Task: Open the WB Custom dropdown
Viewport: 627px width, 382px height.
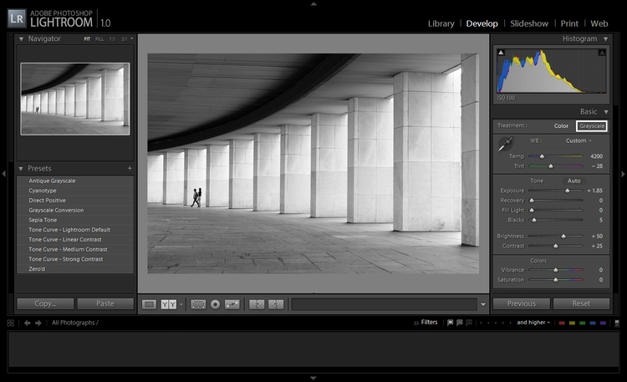Action: tap(579, 140)
